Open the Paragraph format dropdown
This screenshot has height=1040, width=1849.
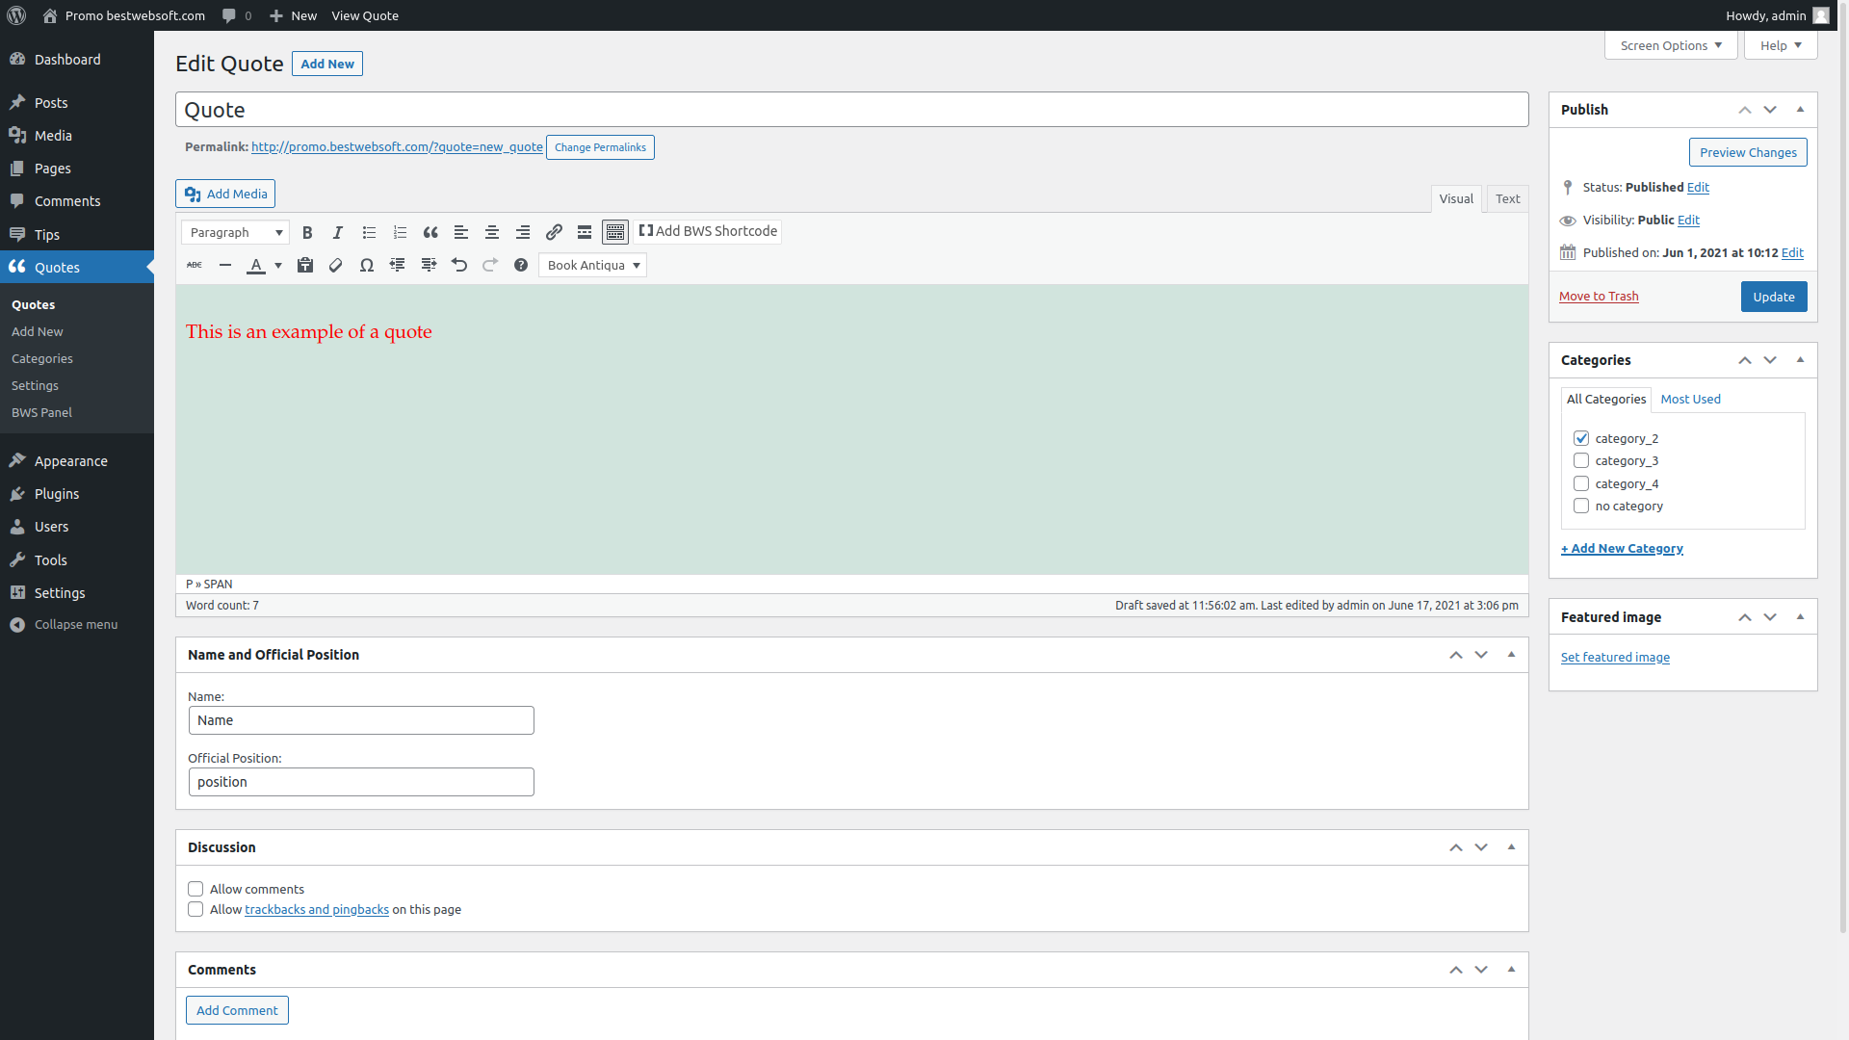(x=235, y=232)
